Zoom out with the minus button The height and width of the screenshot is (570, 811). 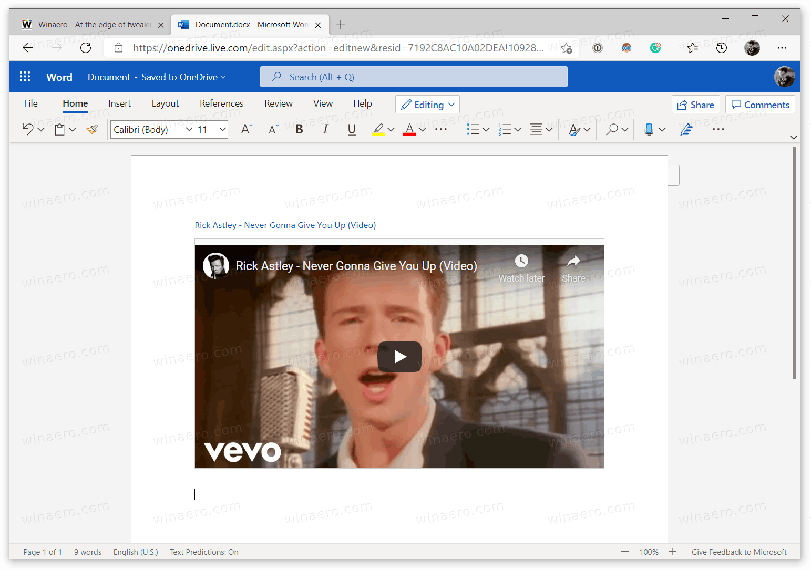click(625, 552)
